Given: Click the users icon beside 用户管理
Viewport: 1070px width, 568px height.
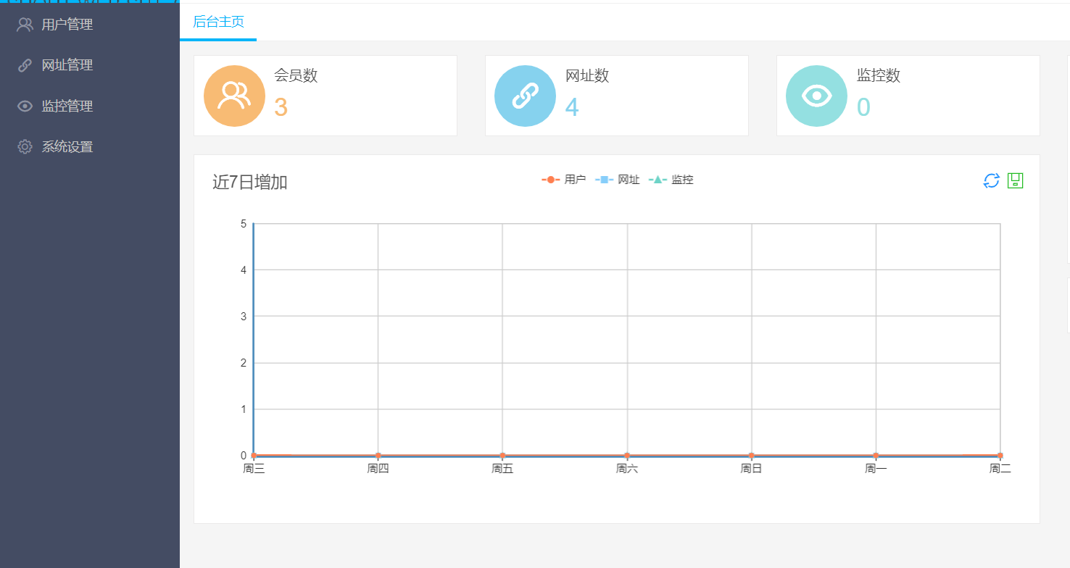Looking at the screenshot, I should point(25,25).
